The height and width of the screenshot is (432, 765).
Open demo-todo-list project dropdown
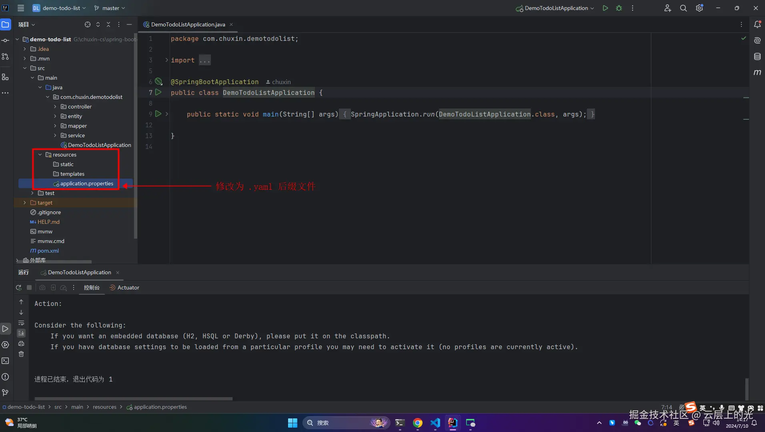(59, 8)
